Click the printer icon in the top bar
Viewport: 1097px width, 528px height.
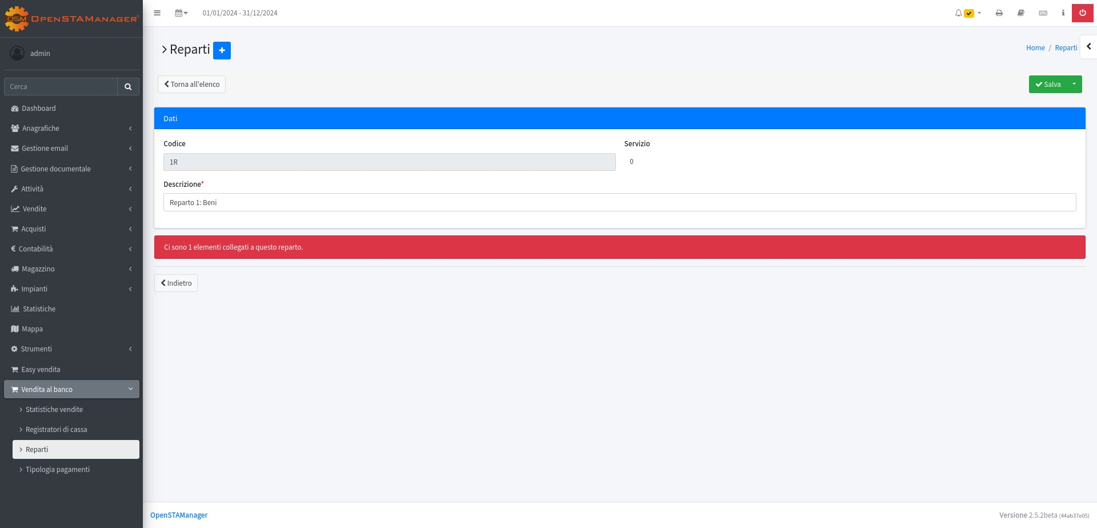[x=999, y=13]
